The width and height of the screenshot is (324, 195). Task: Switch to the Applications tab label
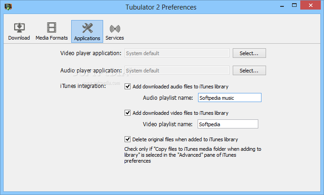[x=87, y=38]
